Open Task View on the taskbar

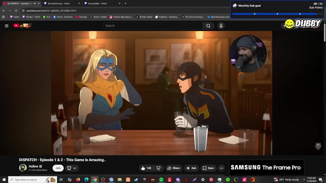click(61, 180)
